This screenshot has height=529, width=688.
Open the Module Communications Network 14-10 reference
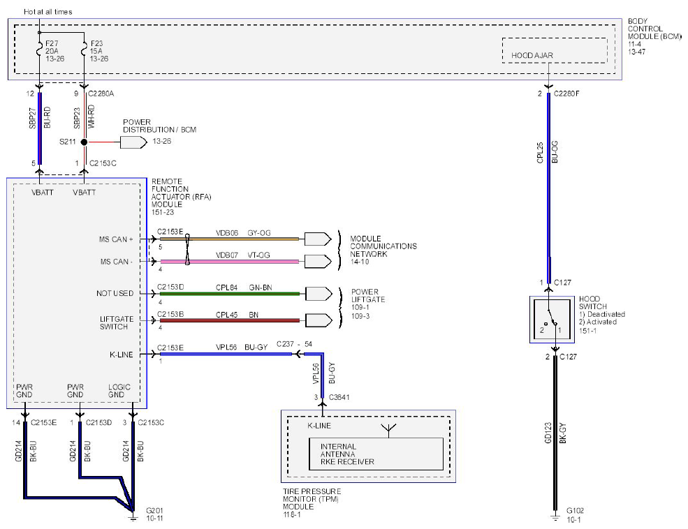tap(383, 251)
